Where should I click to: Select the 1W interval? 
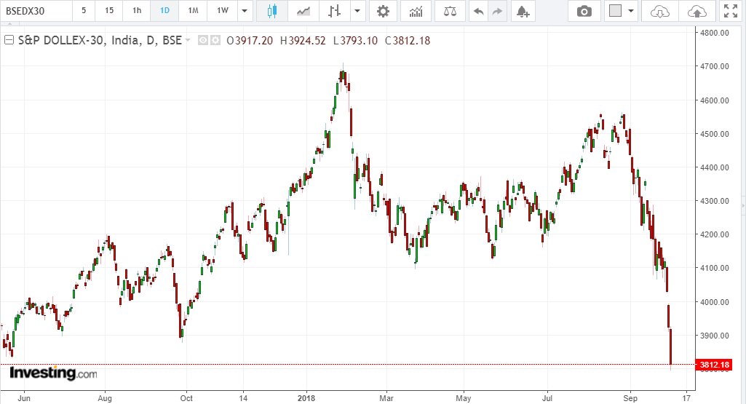[222, 10]
